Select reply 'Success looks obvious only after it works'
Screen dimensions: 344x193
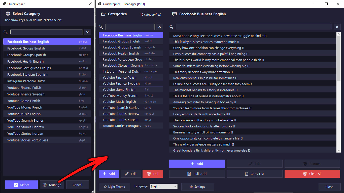point(253,126)
